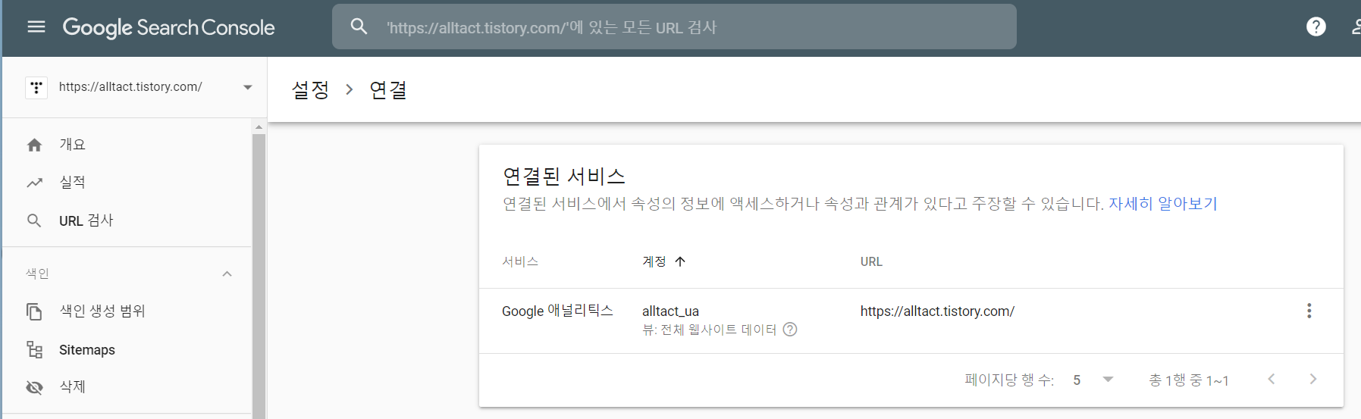Click the https://alltact.tistory.com/ URL cell
Image resolution: width=1361 pixels, height=419 pixels.
point(937,311)
